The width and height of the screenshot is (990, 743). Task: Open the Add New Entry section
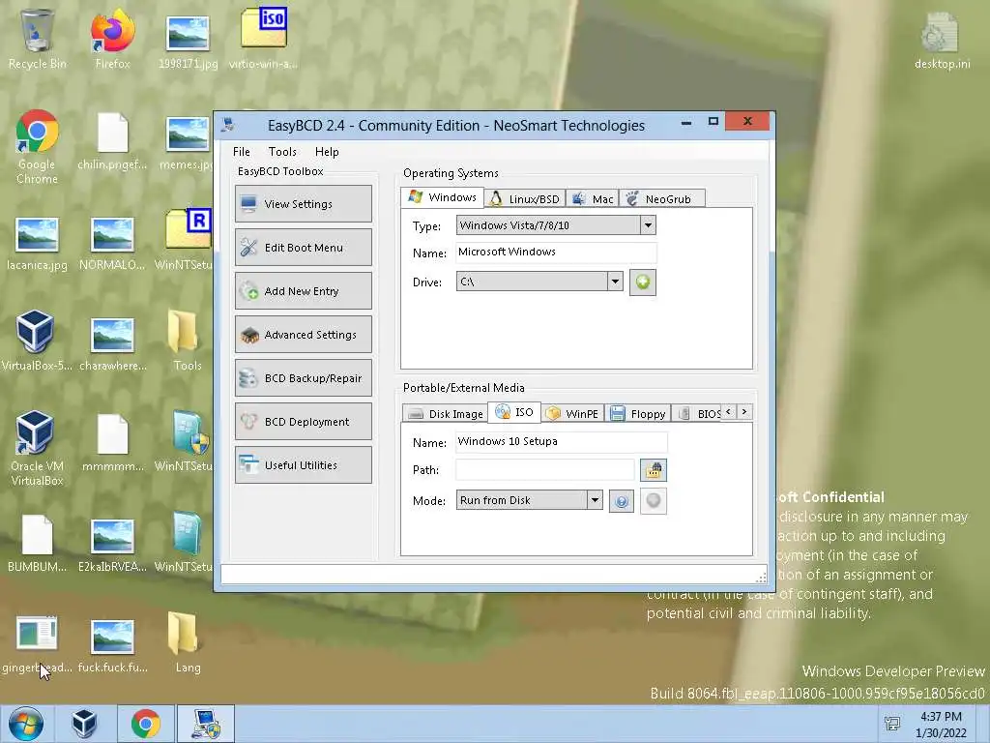pyautogui.click(x=303, y=290)
